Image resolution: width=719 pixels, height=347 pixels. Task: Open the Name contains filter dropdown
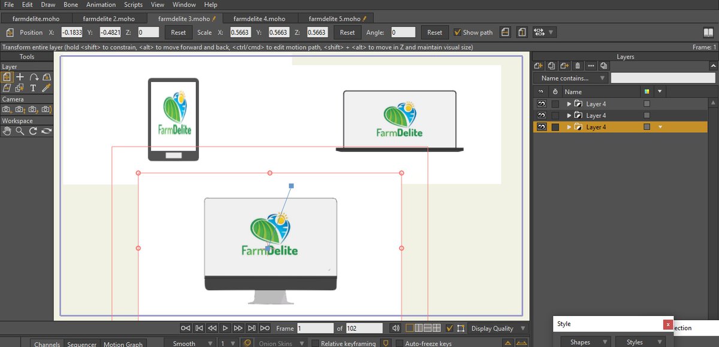click(x=570, y=78)
